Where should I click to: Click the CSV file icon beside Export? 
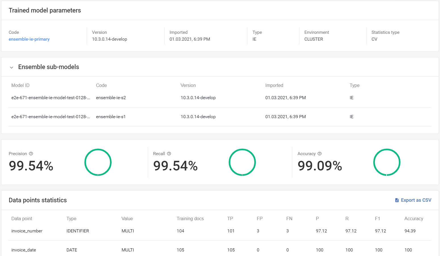tap(397, 200)
